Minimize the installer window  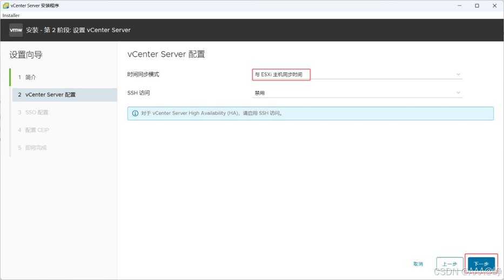point(460,5)
